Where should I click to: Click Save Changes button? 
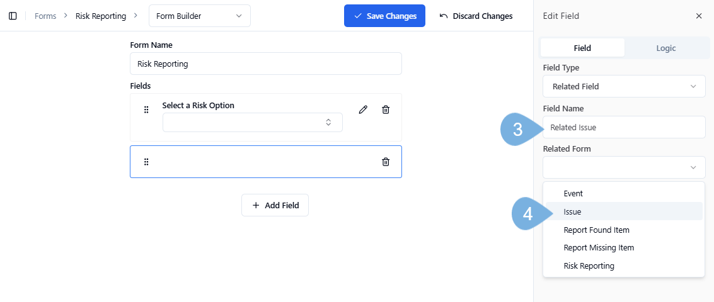point(384,16)
